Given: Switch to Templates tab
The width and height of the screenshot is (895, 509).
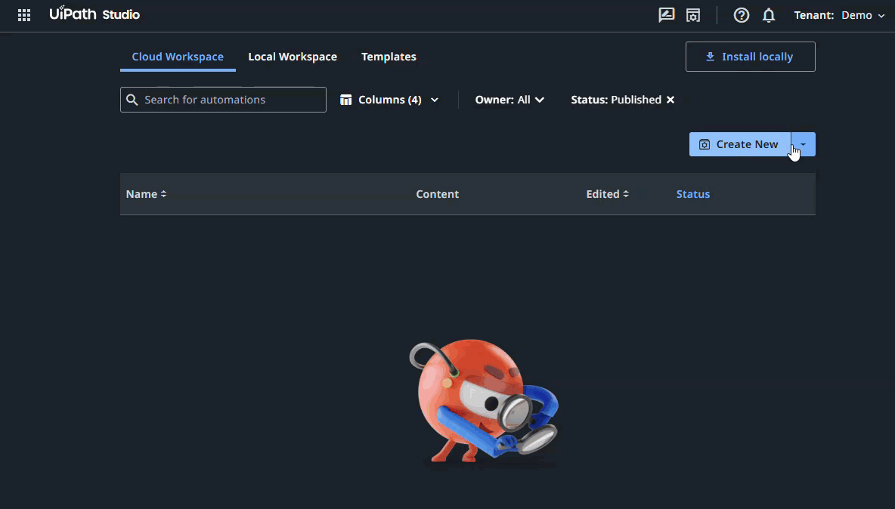Looking at the screenshot, I should click(389, 57).
